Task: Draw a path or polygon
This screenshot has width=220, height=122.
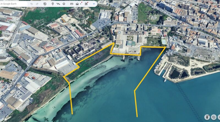Action: point(58,4)
